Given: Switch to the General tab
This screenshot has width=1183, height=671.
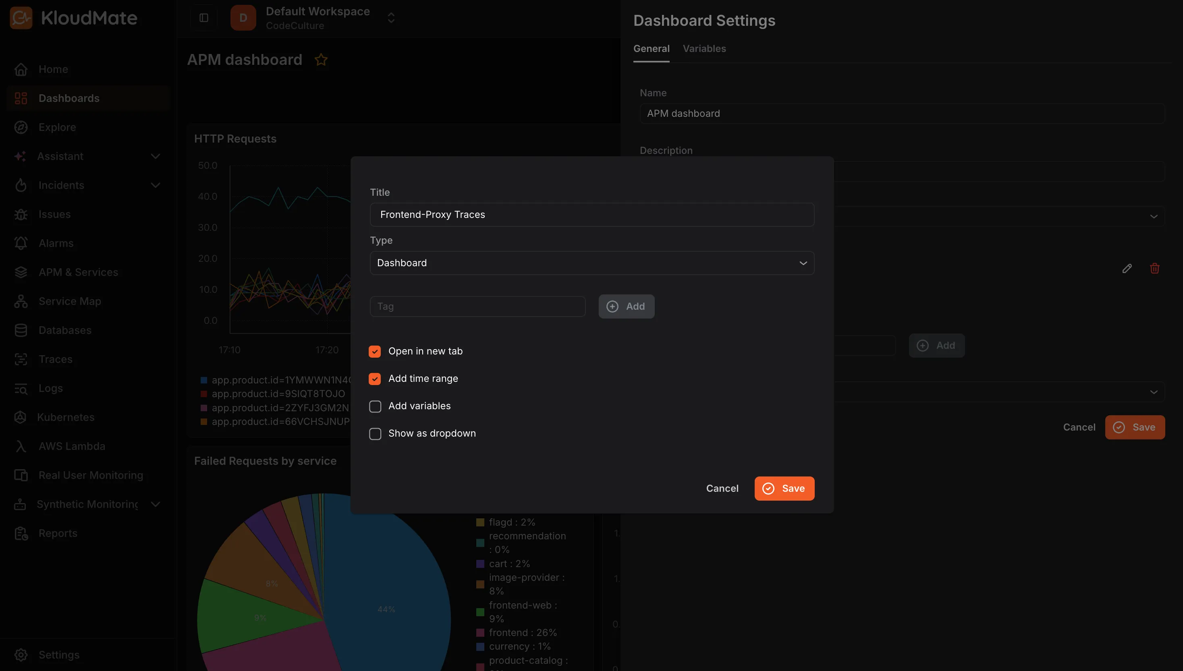Looking at the screenshot, I should tap(652, 49).
